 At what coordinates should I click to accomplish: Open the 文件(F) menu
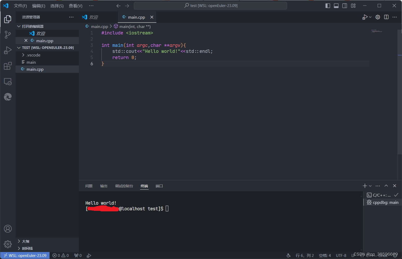coord(20,5)
